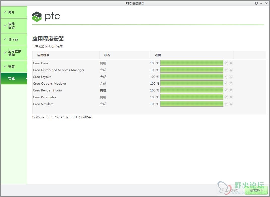Image resolution: width=270 pixels, height=197 pixels.
Task: Click the cancel X icon for Creo Simulate
Action: point(231,104)
